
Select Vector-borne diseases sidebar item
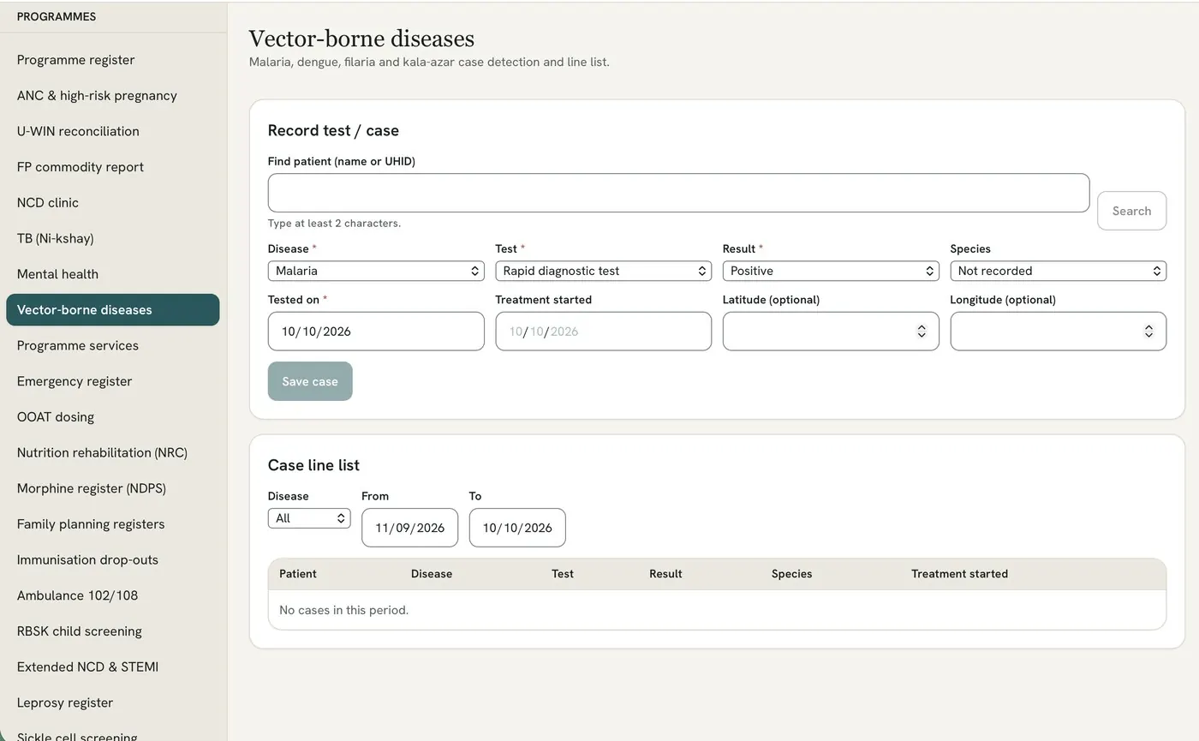coord(112,310)
